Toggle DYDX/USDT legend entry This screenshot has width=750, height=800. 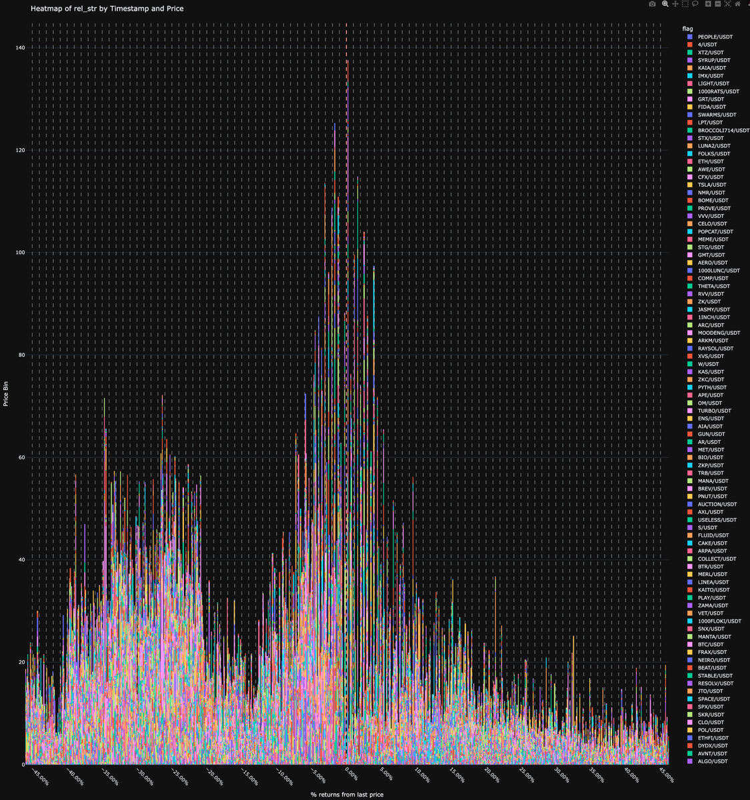click(707, 746)
